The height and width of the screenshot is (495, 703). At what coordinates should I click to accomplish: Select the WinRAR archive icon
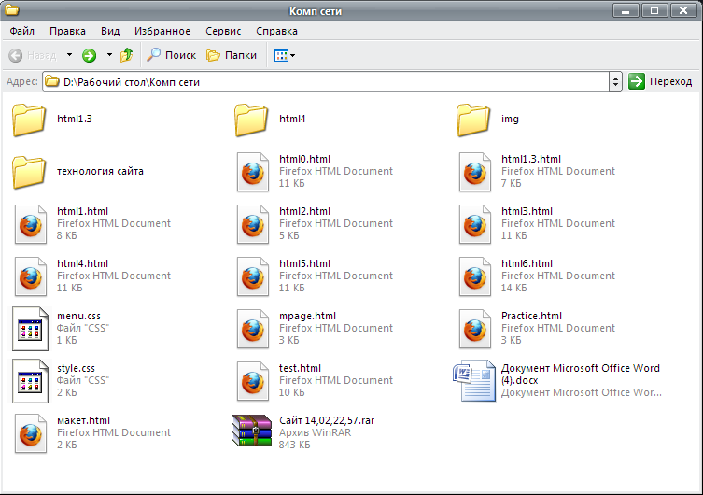252,431
